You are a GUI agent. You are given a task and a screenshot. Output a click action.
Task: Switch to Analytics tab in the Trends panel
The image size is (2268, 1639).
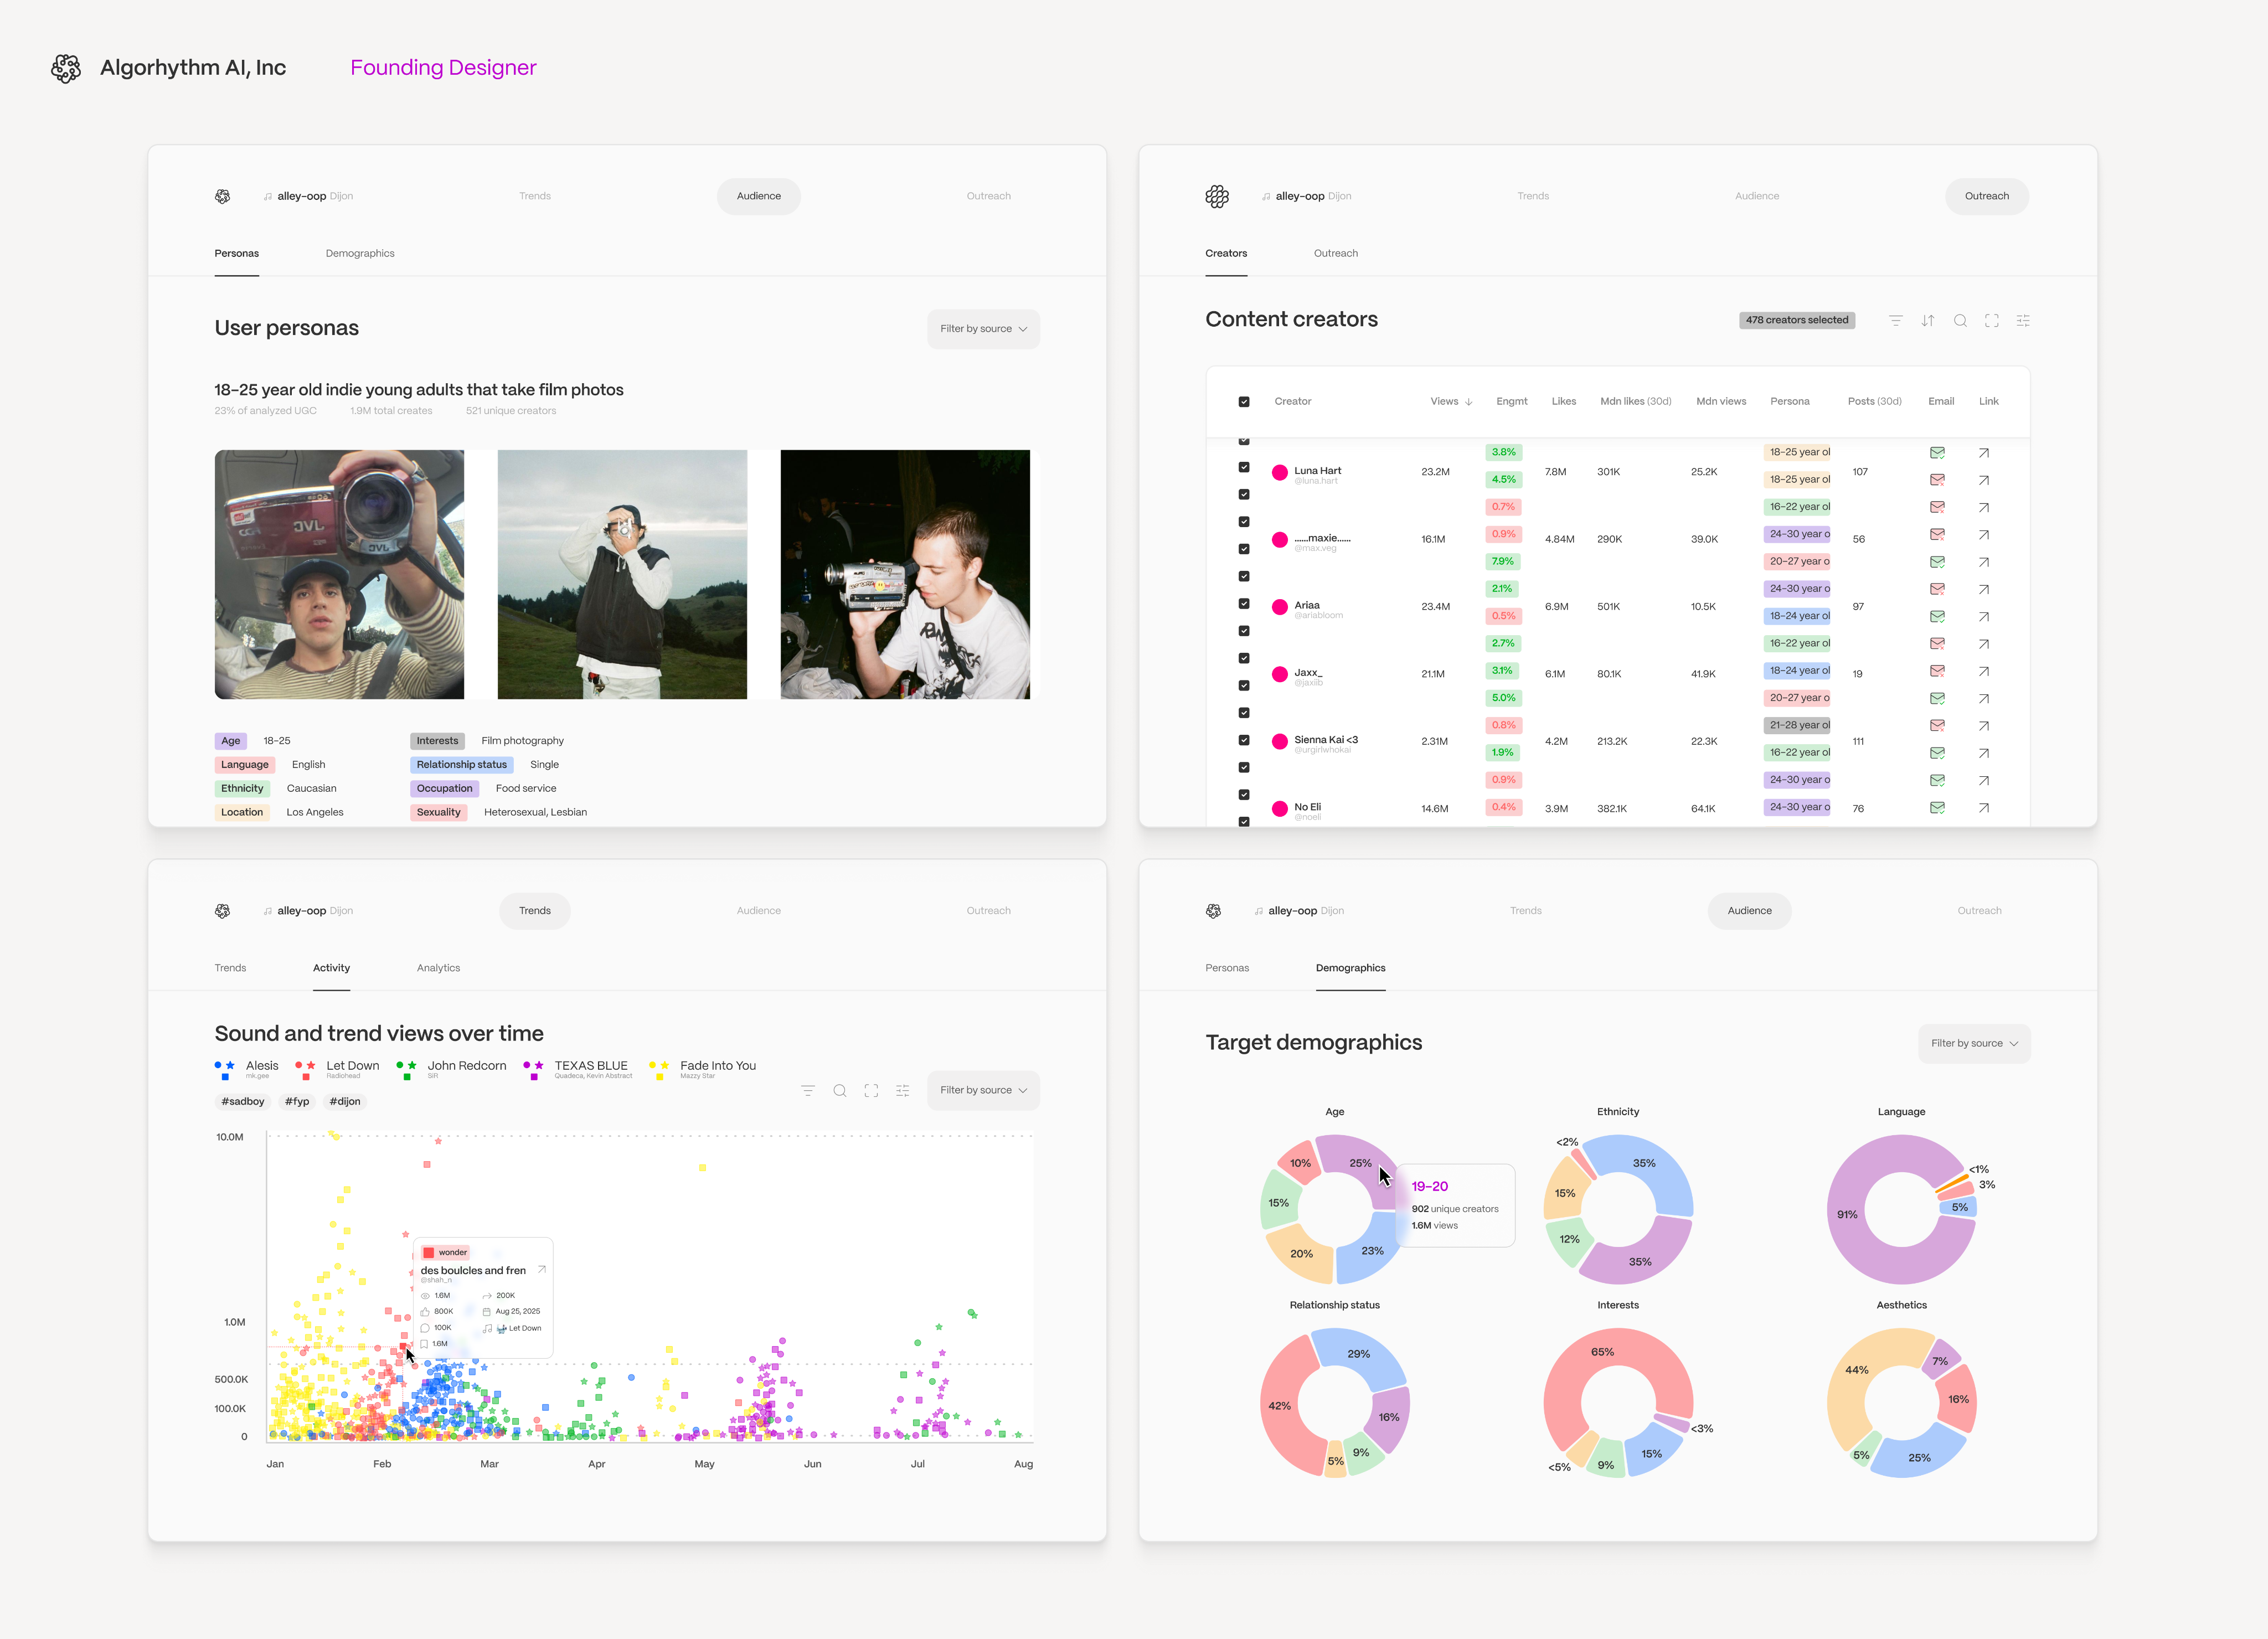[438, 967]
